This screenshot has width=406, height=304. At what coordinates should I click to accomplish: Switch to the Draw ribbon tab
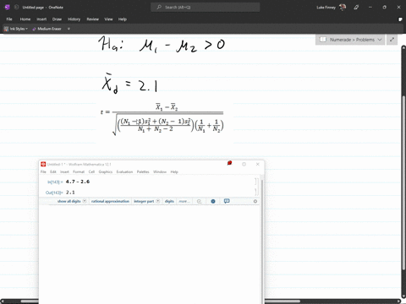[57, 19]
